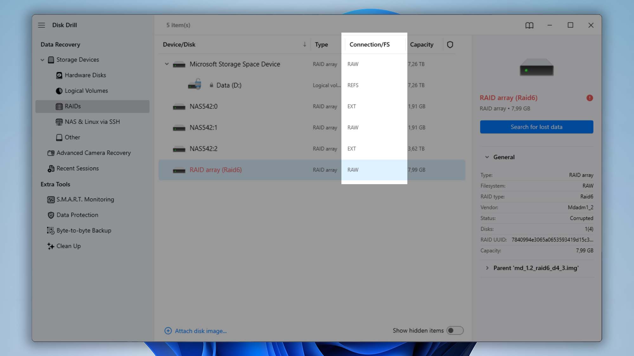The image size is (634, 356).
Task: Collapse Microsoft Storage Space Device row
Action: click(167, 64)
